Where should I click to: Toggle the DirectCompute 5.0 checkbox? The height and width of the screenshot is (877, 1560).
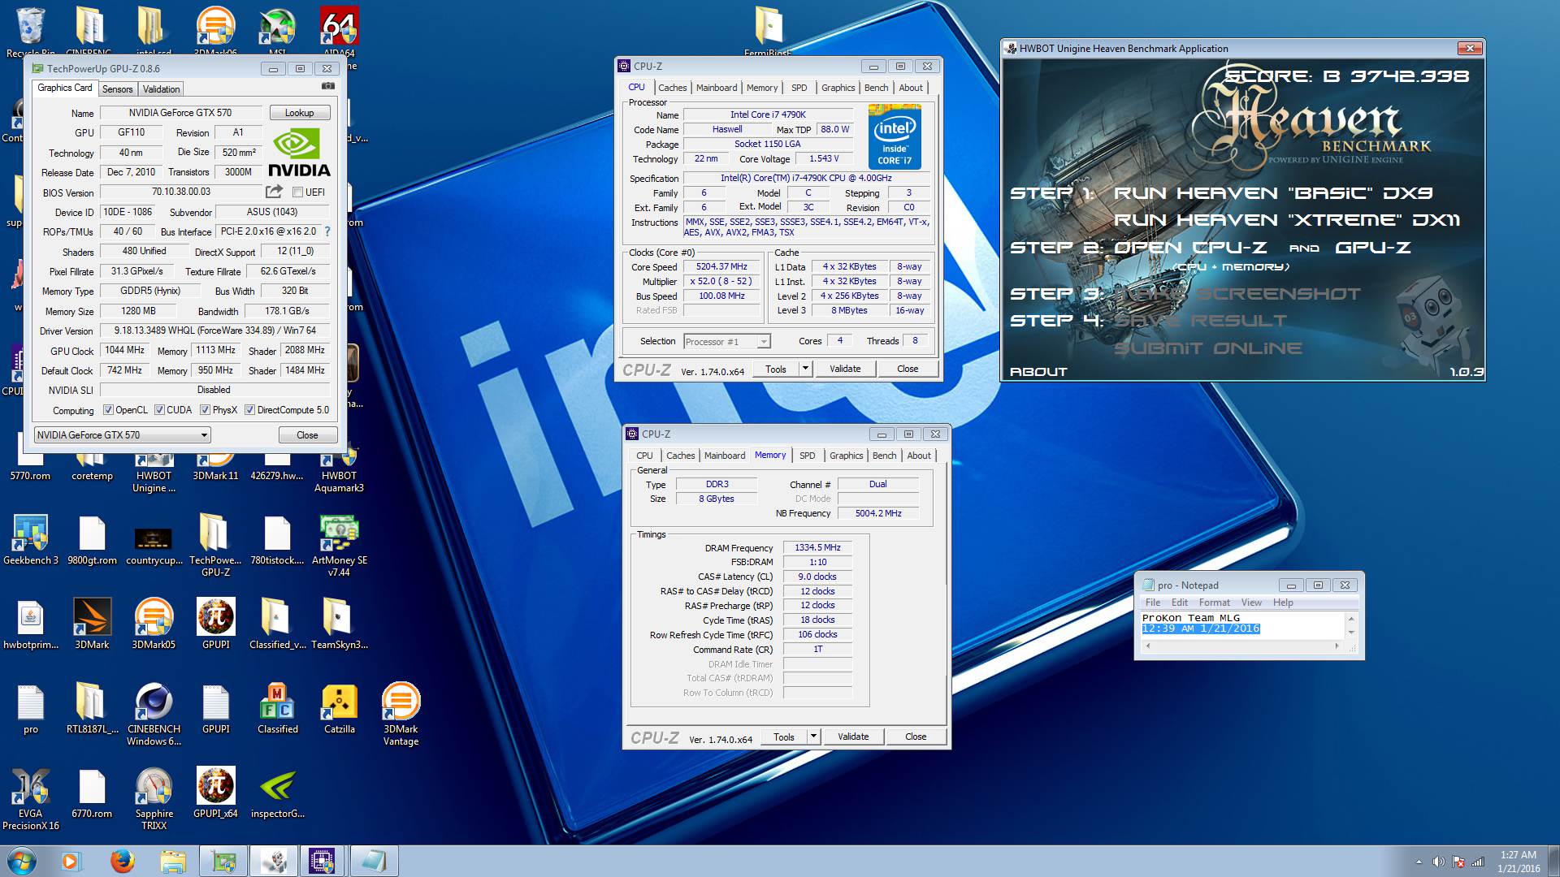click(x=250, y=410)
